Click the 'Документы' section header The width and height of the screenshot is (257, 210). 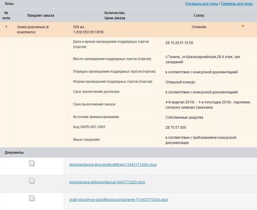[14, 153]
